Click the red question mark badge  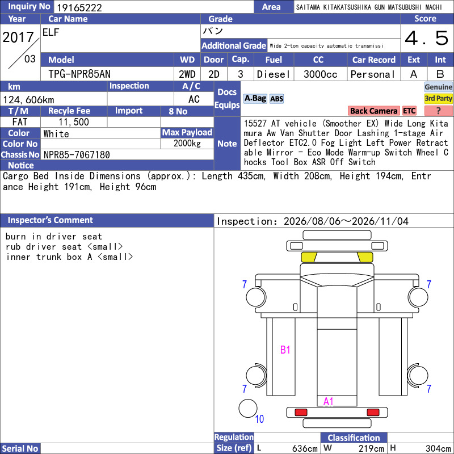coord(438,111)
